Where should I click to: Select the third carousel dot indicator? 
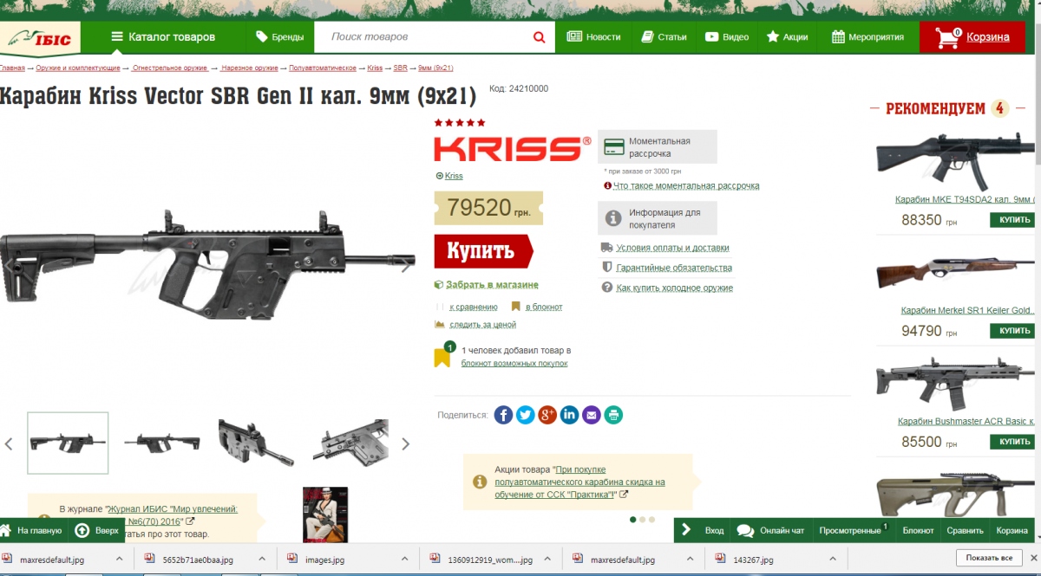click(x=652, y=520)
